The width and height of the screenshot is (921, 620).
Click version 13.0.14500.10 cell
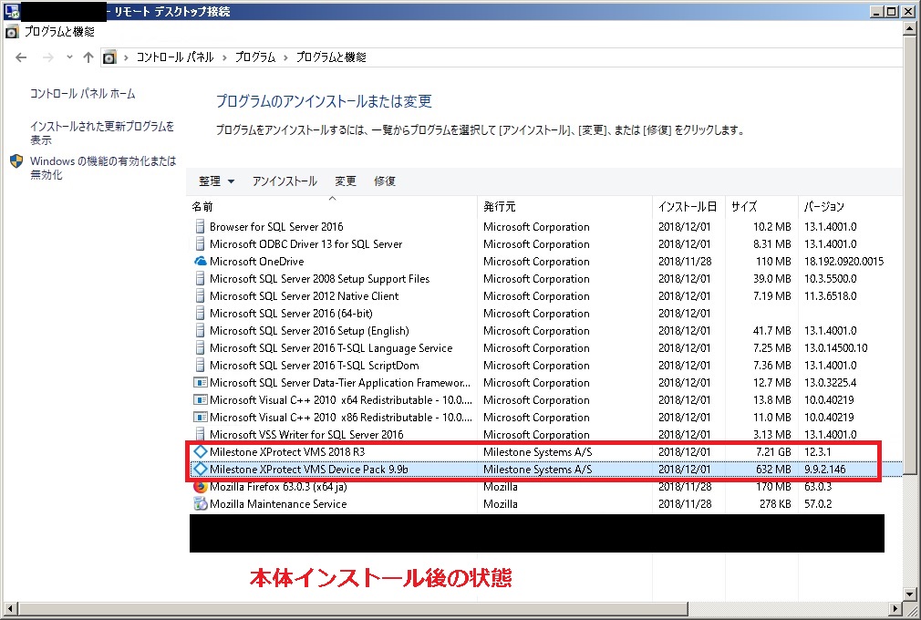(836, 348)
